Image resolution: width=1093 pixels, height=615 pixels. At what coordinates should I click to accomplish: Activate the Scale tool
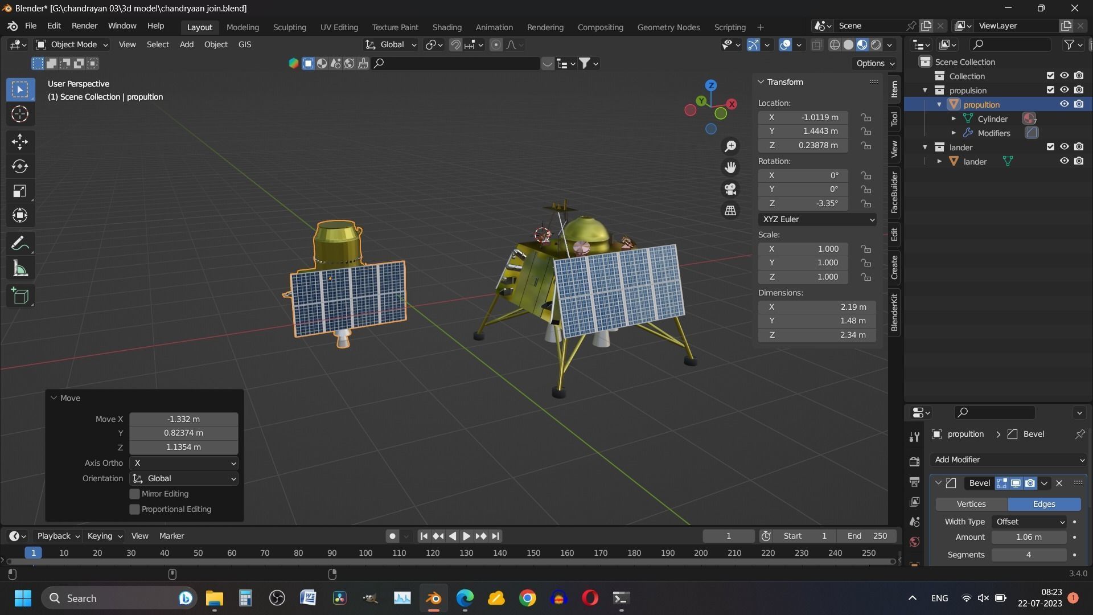[20, 191]
